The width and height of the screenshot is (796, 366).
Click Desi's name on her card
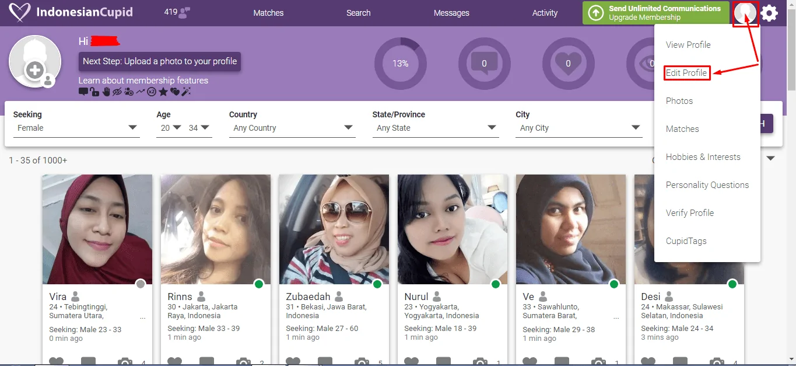[651, 297]
